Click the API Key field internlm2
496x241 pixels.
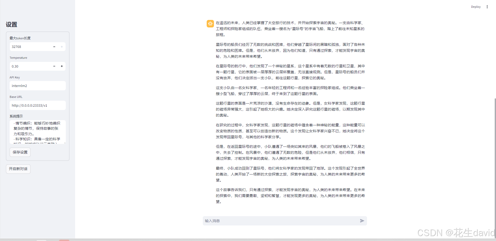click(x=38, y=86)
